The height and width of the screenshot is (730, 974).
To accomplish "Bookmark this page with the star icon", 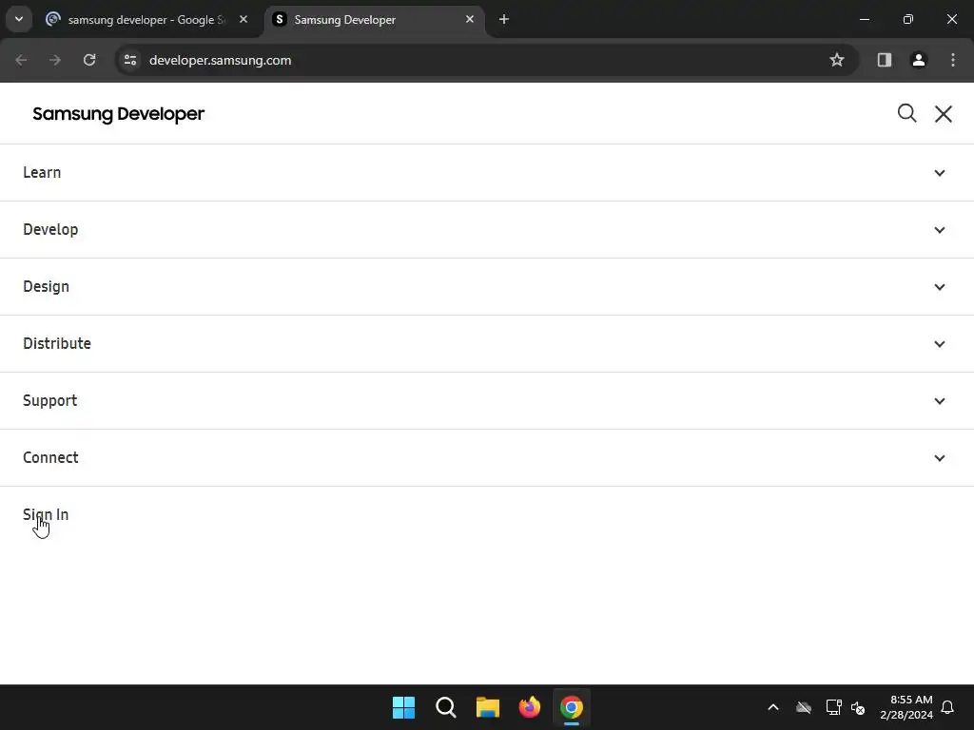I will [x=837, y=60].
